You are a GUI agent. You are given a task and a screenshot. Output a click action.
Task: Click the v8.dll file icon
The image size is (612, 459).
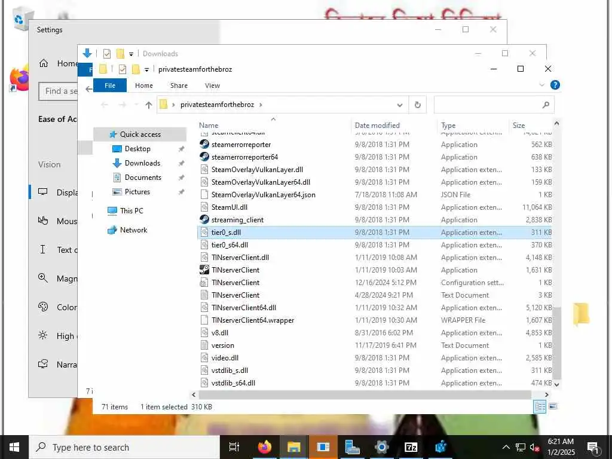[x=204, y=332]
